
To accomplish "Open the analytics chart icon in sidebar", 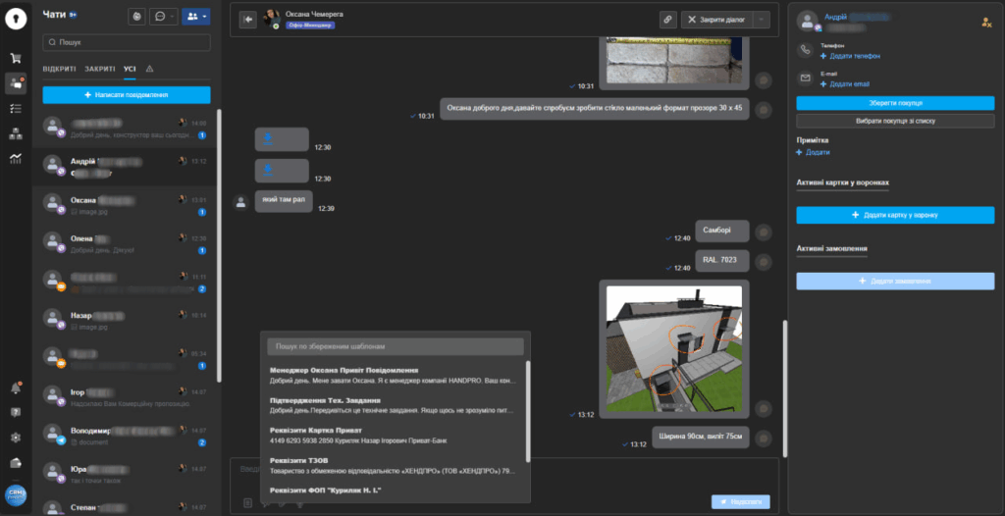I will click(16, 158).
